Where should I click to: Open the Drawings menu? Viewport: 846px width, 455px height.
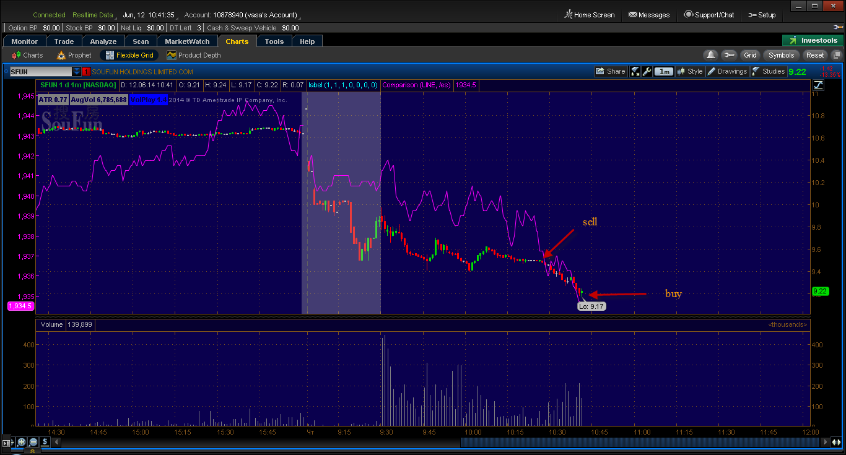tap(727, 71)
